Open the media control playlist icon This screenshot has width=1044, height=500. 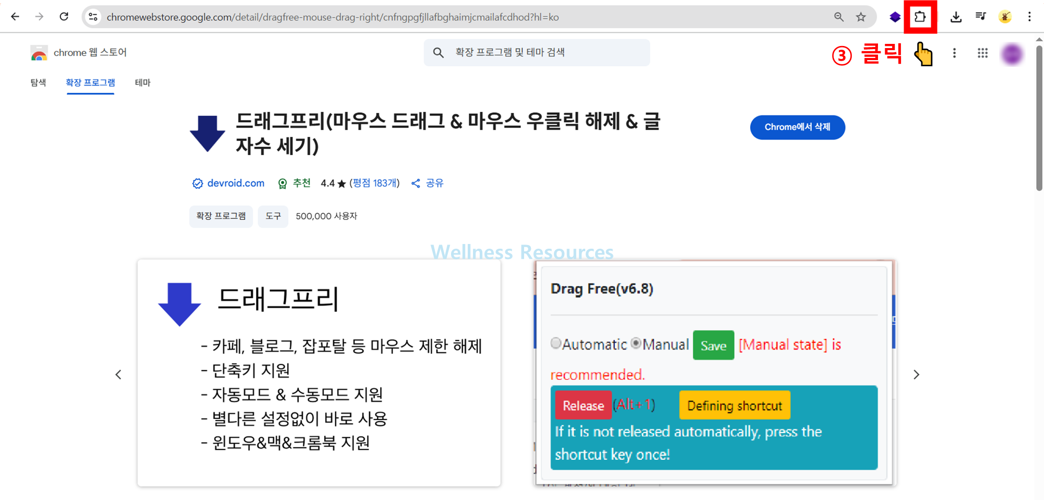pyautogui.click(x=980, y=17)
